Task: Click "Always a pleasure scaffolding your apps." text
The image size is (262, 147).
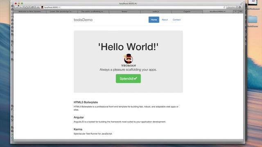Action: [128, 70]
